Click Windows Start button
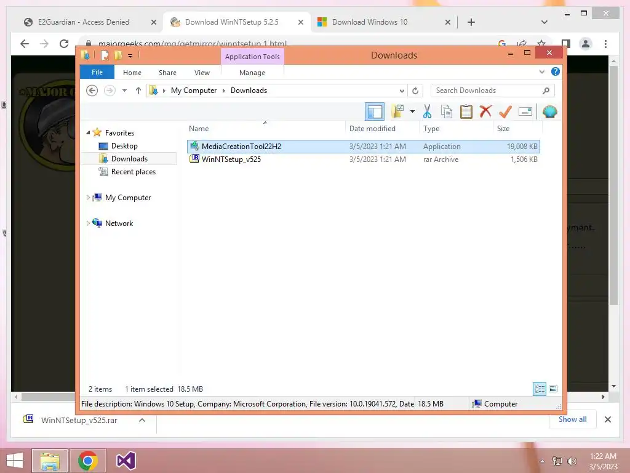Viewport: 630px width, 473px height. 15,461
